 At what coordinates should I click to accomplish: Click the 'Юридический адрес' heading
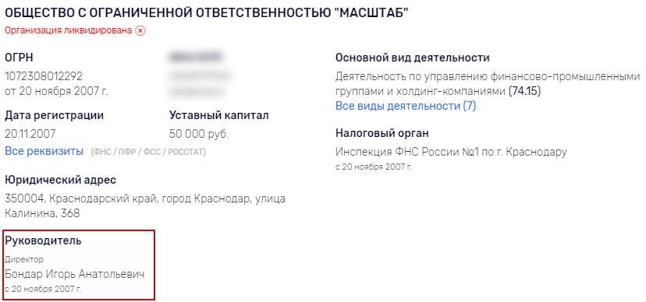(60, 180)
